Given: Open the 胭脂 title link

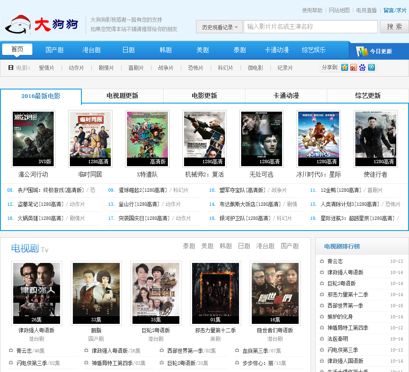Looking at the screenshot, I should click(x=96, y=330).
